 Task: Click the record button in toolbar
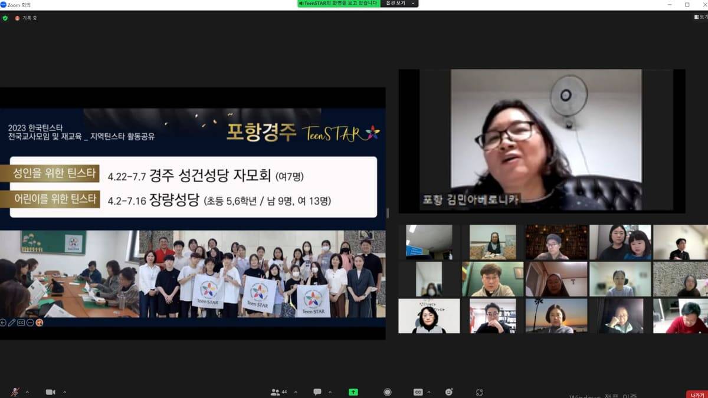pos(387,392)
